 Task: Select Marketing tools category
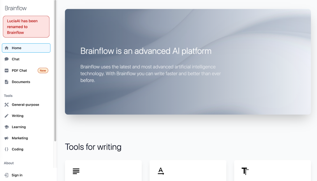26,138
